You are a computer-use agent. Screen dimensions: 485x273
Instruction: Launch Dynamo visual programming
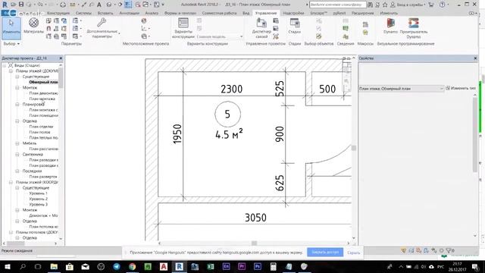point(391,25)
